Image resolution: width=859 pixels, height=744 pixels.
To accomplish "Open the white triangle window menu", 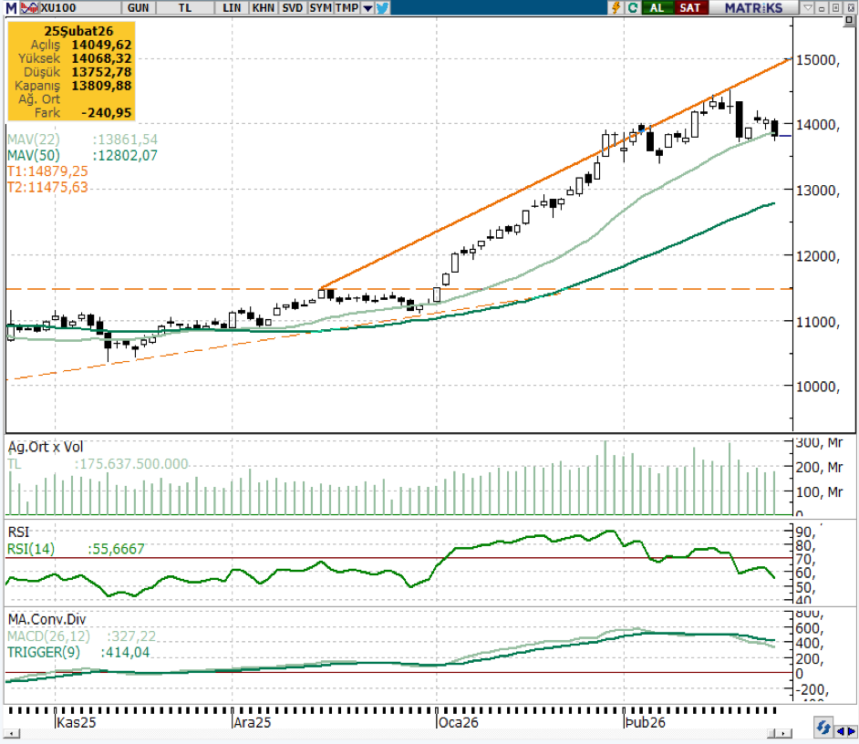I will point(806,7).
